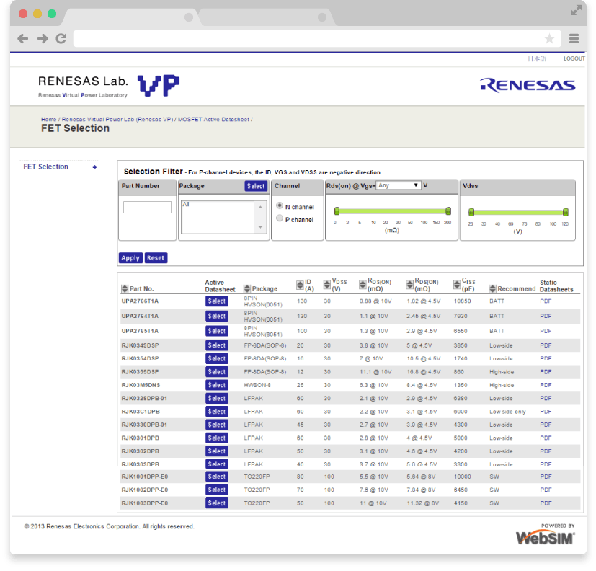
Task: Click the browser address bar
Action: coord(317,38)
